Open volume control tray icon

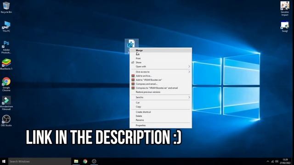277,161
